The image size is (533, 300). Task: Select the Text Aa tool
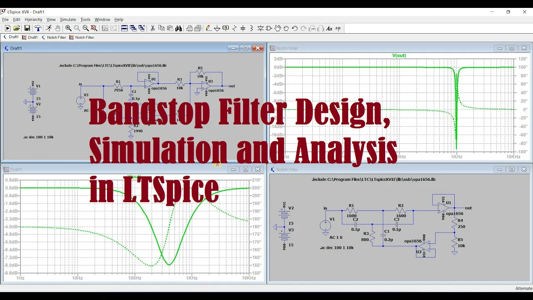pos(329,28)
